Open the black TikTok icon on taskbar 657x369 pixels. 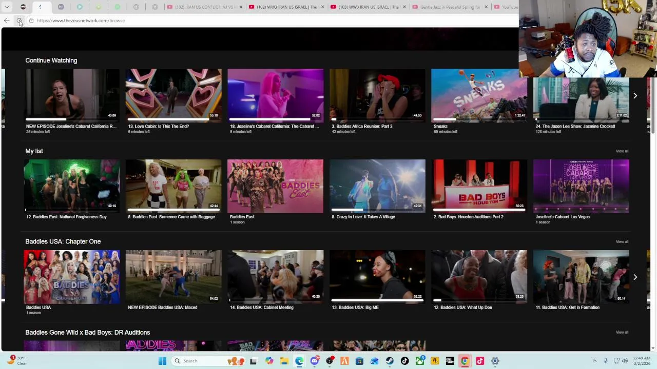404,361
